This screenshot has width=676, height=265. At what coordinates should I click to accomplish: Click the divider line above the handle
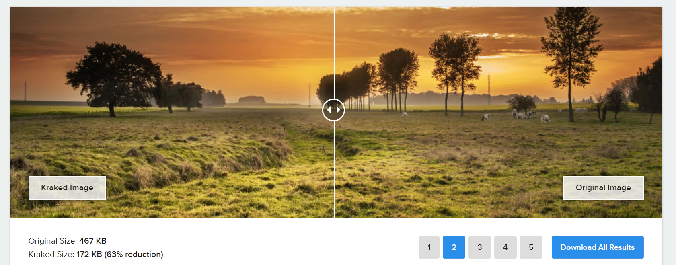(334, 53)
